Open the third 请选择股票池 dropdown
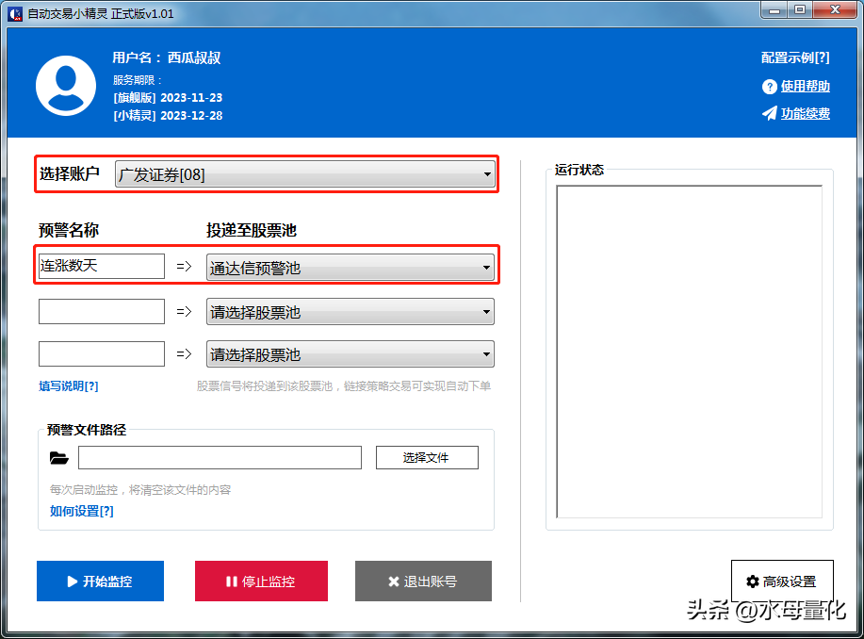864x639 pixels. 350,354
